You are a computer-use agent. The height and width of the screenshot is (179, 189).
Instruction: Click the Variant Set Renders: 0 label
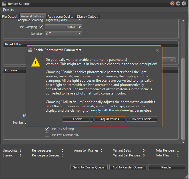tap(129, 155)
